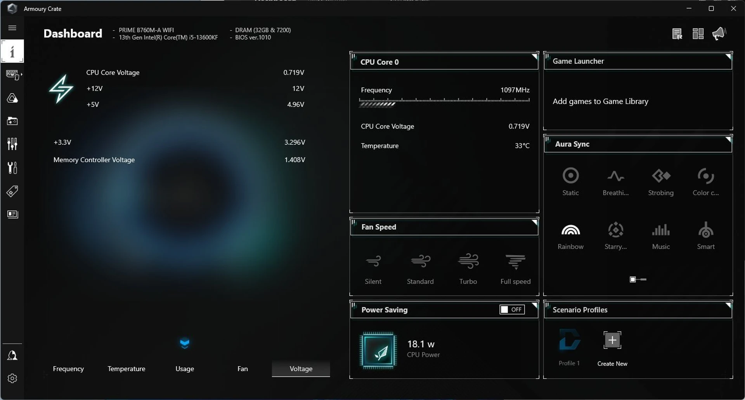Open the News sidebar icon
This screenshot has height=400, width=745.
12,214
